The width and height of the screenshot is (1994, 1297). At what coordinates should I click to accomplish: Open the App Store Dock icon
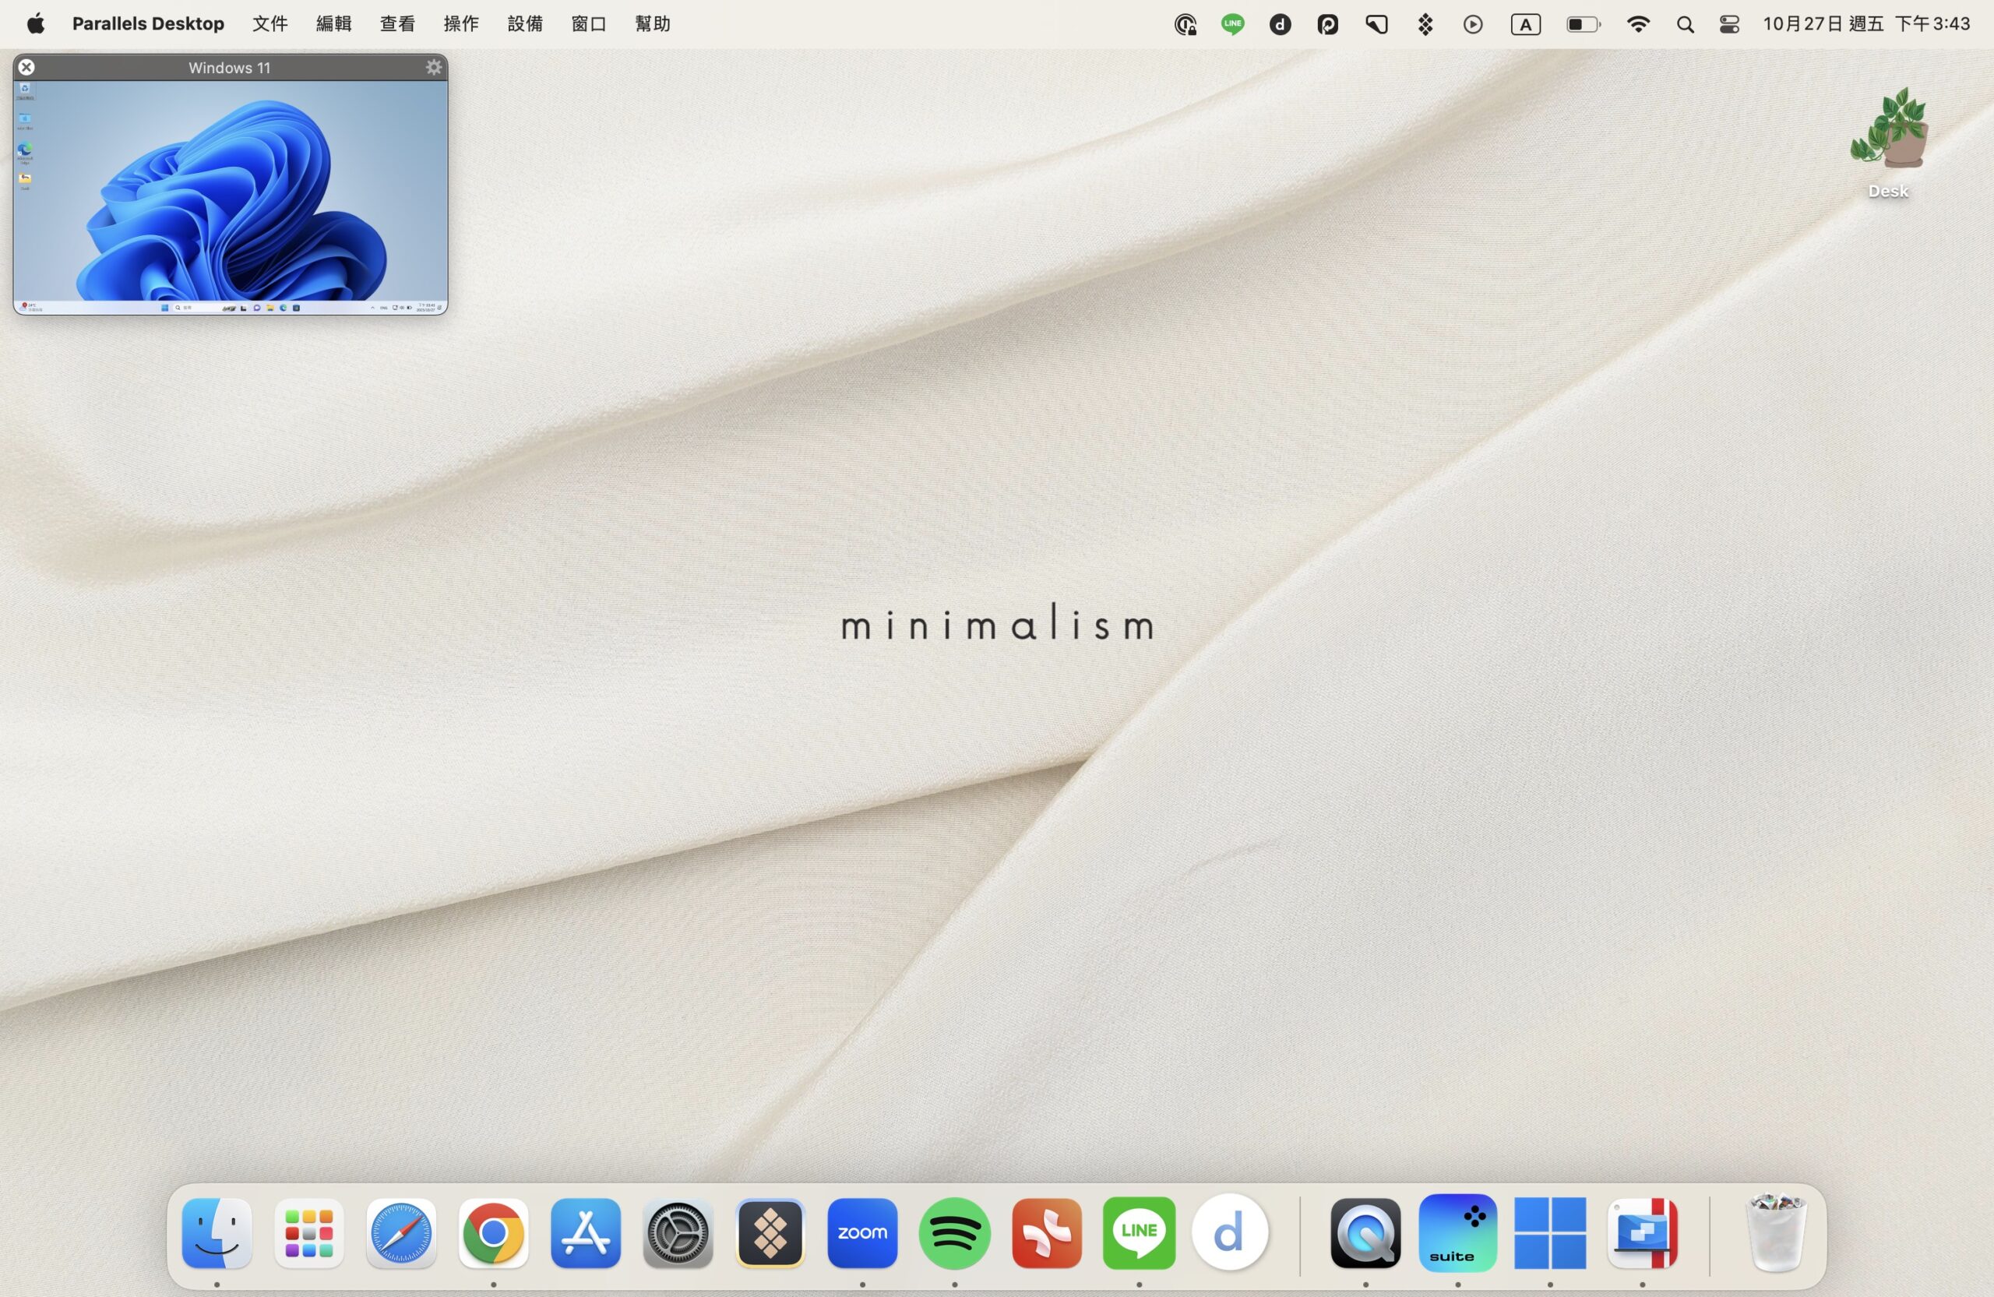coord(586,1232)
